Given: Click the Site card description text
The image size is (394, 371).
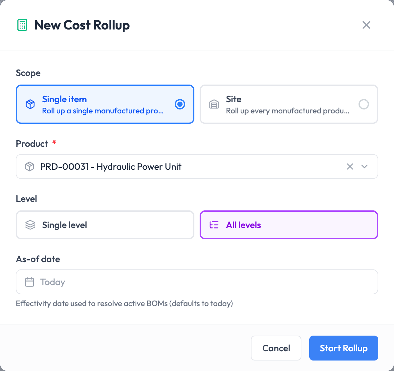Looking at the screenshot, I should coord(288,111).
